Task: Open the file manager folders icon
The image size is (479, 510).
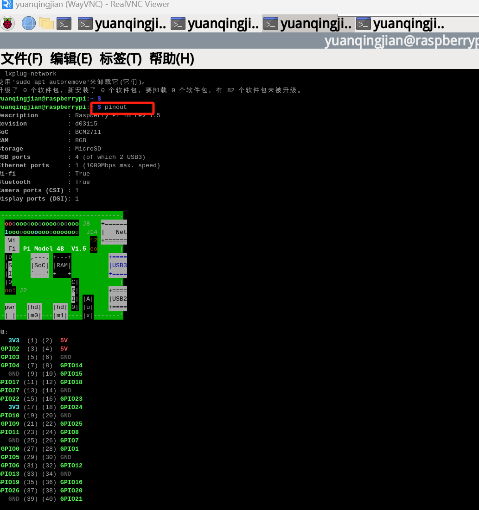Action: (46, 24)
